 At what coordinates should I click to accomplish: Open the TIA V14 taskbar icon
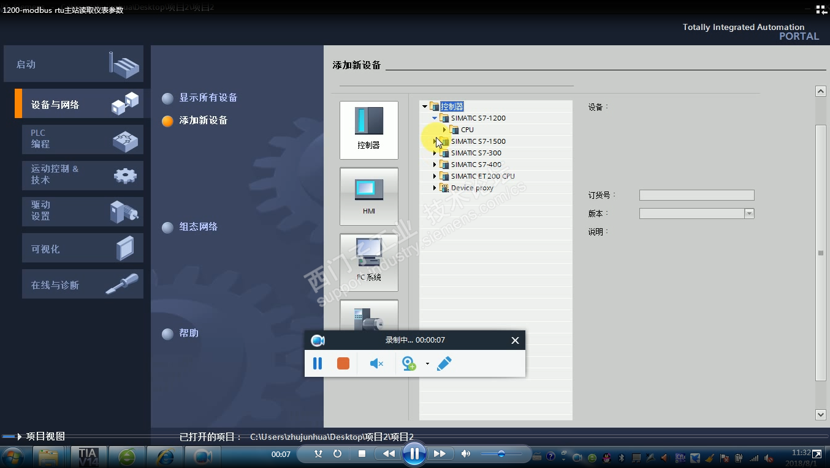[x=88, y=456]
